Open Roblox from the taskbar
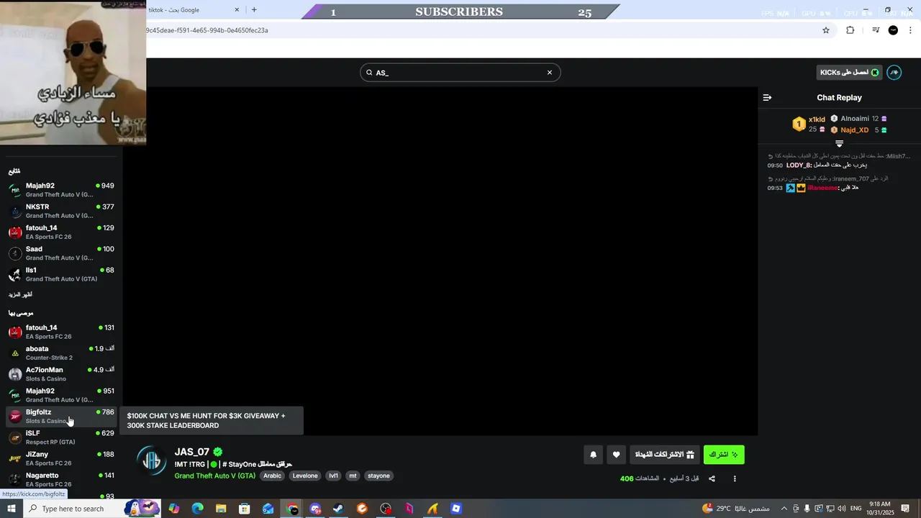Image resolution: width=921 pixels, height=518 pixels. 456,509
